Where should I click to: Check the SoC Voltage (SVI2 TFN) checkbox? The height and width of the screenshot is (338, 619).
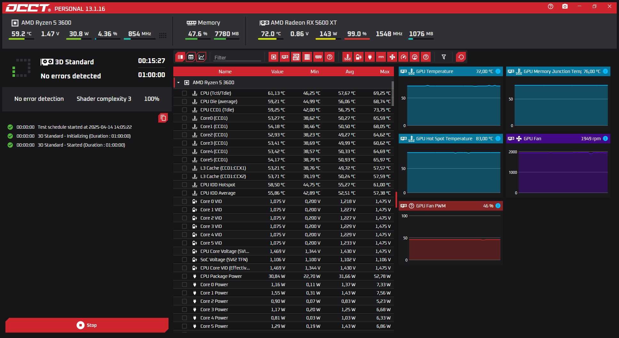[184, 260]
